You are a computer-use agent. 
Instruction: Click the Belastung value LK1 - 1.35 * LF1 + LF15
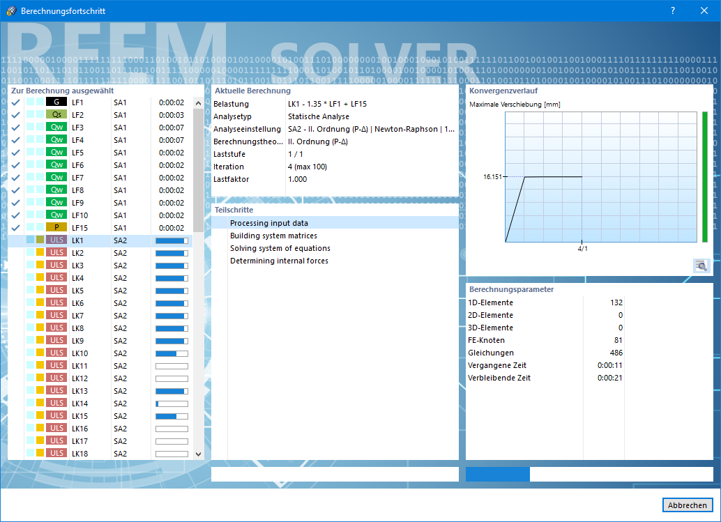(x=328, y=104)
